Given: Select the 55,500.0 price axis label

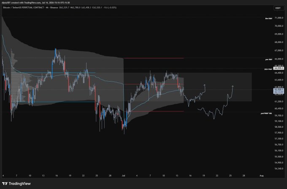Looking at the screenshot, I should [279, 157].
